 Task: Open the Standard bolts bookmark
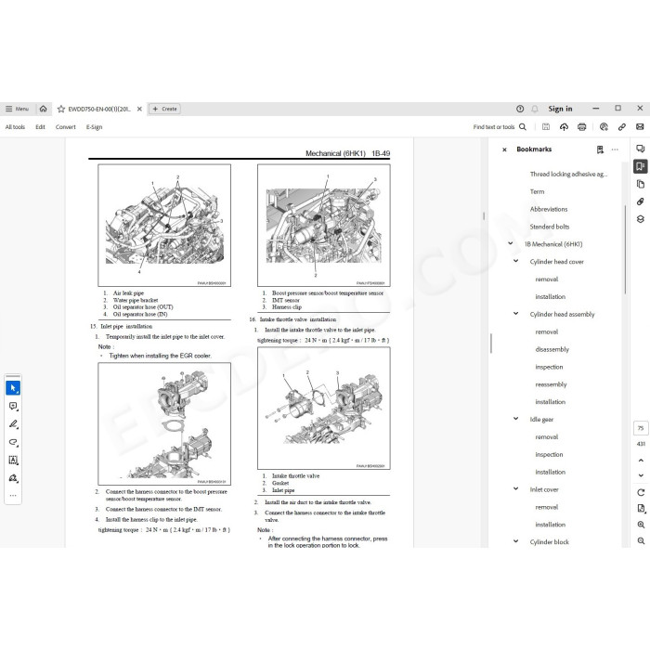[x=550, y=227]
